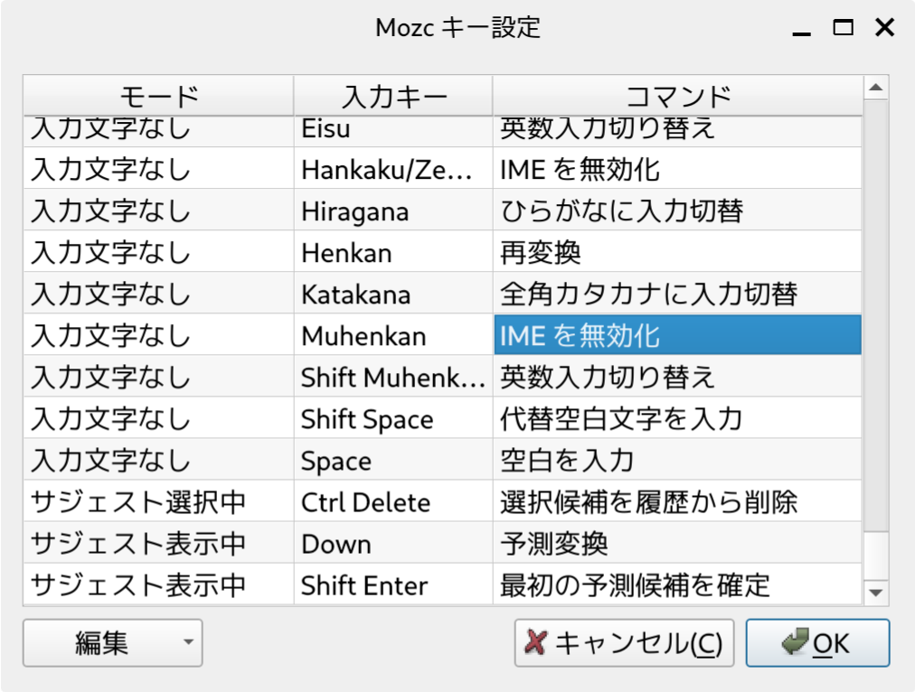Viewport: 915px width, 692px height.
Task: Sort by the モード column header
Action: (x=158, y=96)
